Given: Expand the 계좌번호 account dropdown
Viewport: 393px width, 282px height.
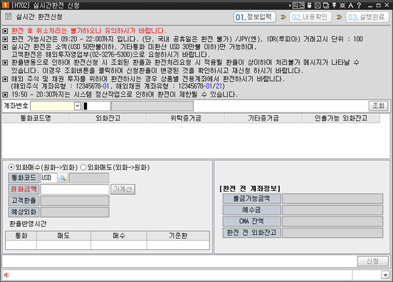Looking at the screenshot, I should tap(77, 106).
